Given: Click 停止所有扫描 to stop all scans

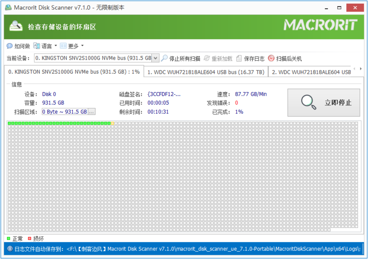Looking at the screenshot, I should [181, 58].
